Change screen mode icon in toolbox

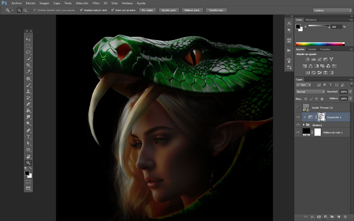28,188
